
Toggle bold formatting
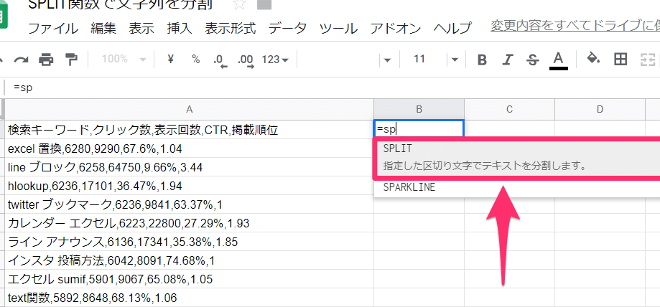482,60
